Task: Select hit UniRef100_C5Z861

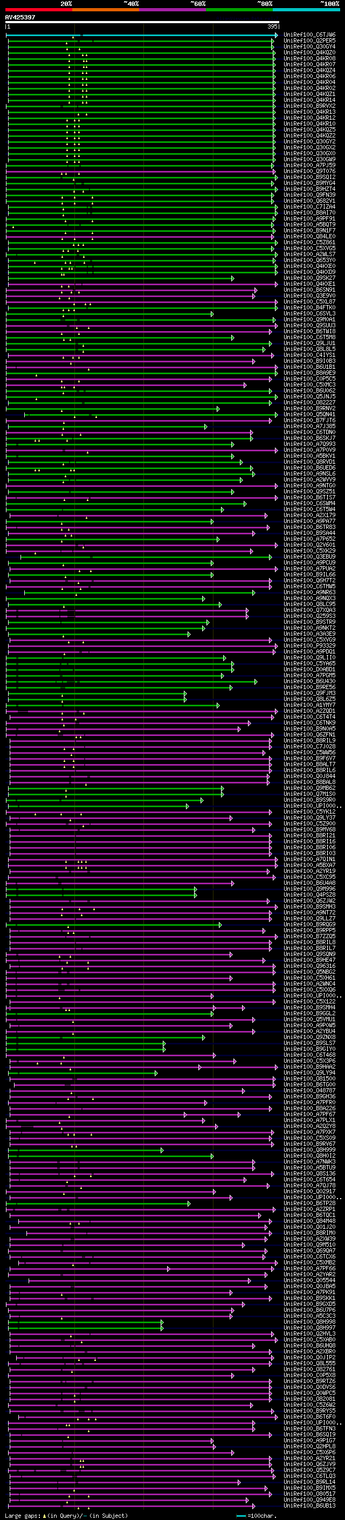Action: click(309, 243)
